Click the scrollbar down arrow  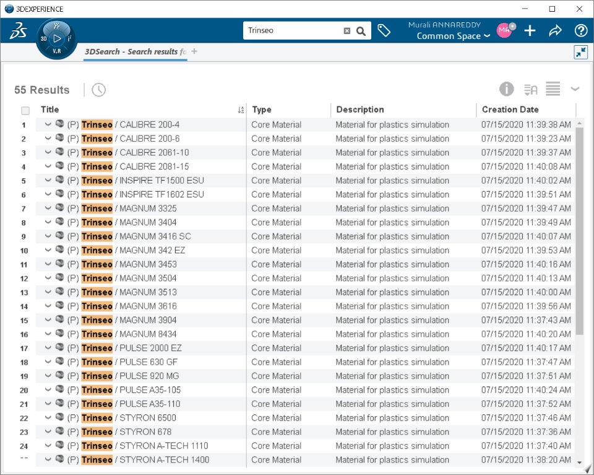(579, 463)
